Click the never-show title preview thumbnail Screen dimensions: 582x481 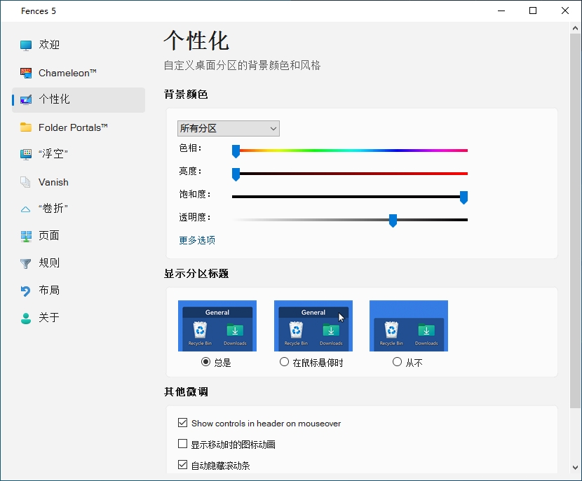click(x=409, y=326)
